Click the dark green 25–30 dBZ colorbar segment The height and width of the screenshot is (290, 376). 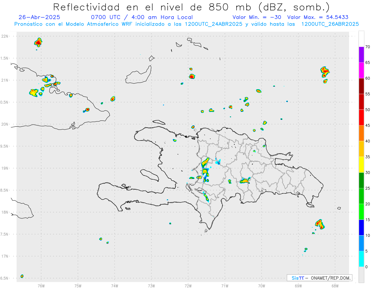tap(361, 180)
